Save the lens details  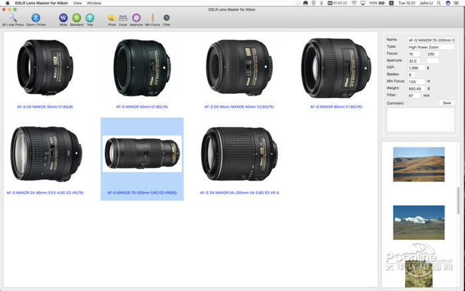(447, 103)
